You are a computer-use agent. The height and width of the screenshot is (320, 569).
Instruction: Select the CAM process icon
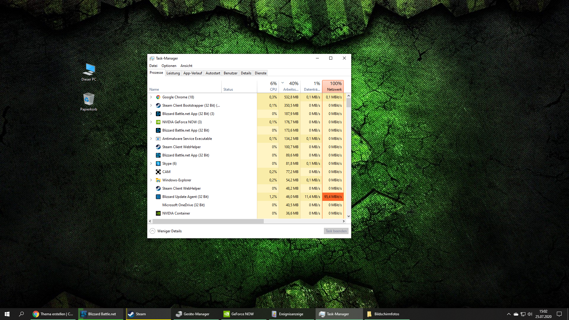point(158,172)
